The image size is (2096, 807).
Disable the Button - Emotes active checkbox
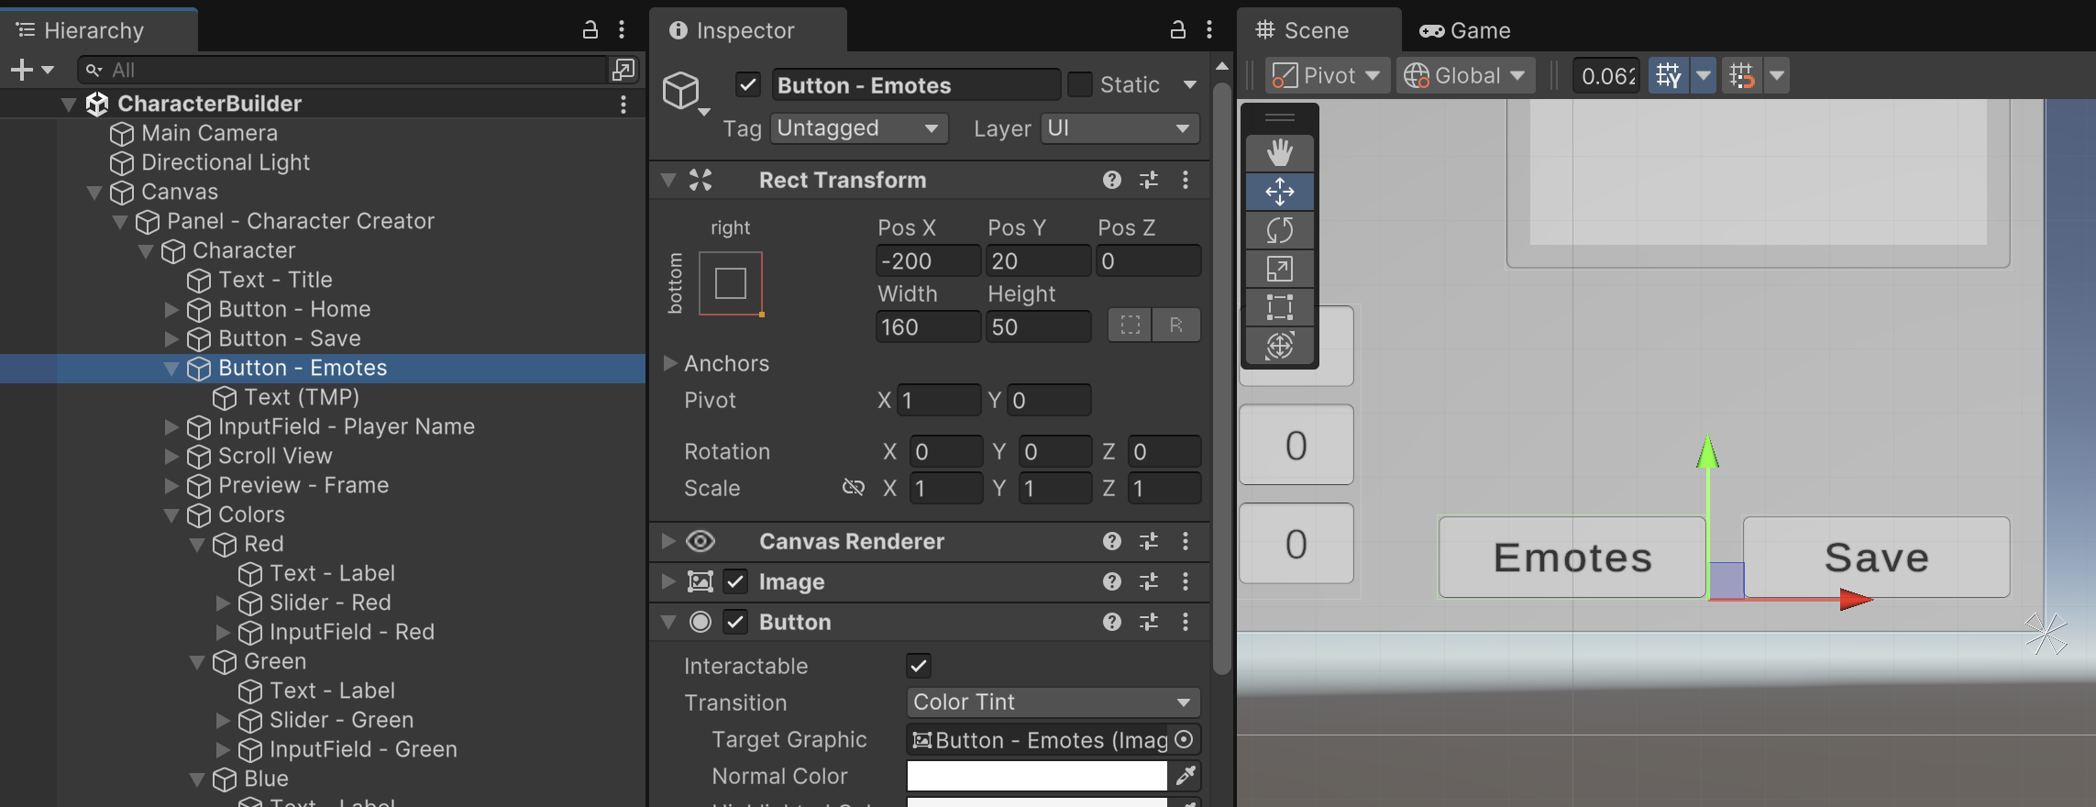click(x=748, y=85)
